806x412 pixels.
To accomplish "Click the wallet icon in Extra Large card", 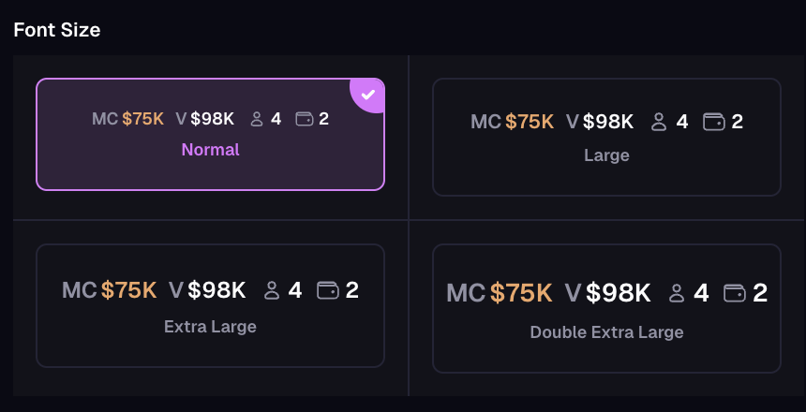I will point(328,290).
